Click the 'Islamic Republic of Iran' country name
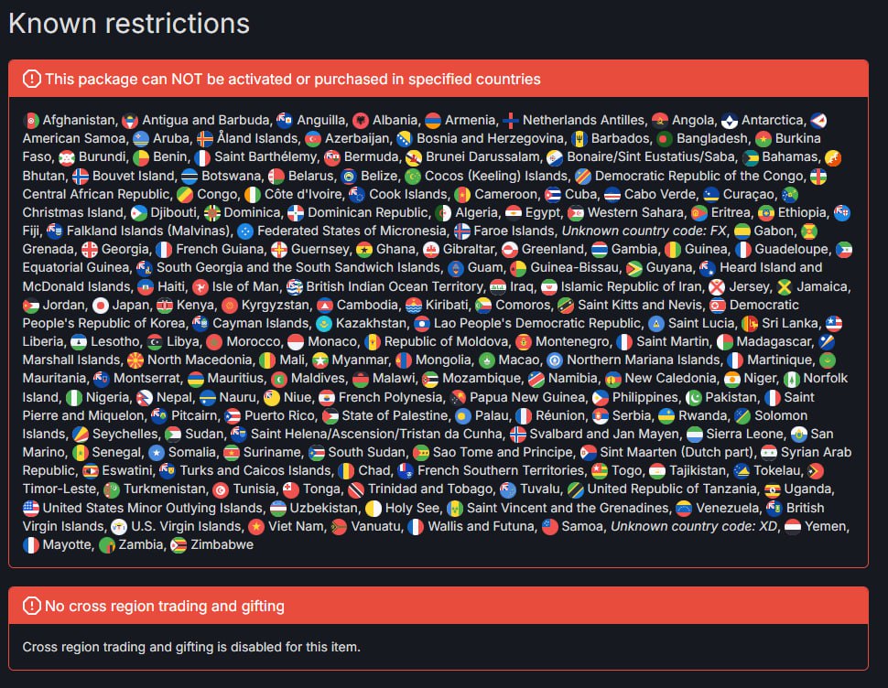 click(x=632, y=286)
